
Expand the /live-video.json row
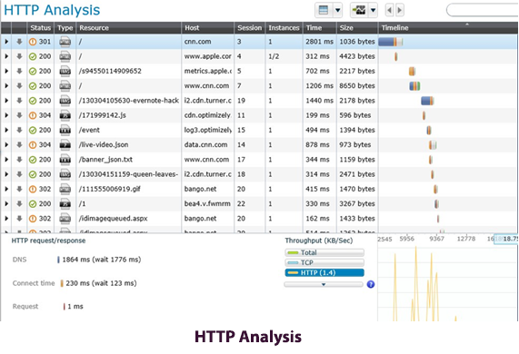click(6, 144)
